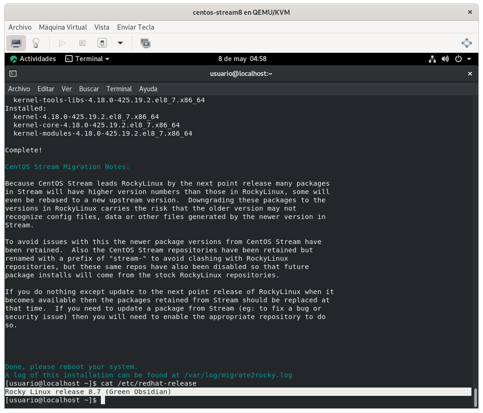Close the usuario@localhost terminal window

click(x=470, y=74)
